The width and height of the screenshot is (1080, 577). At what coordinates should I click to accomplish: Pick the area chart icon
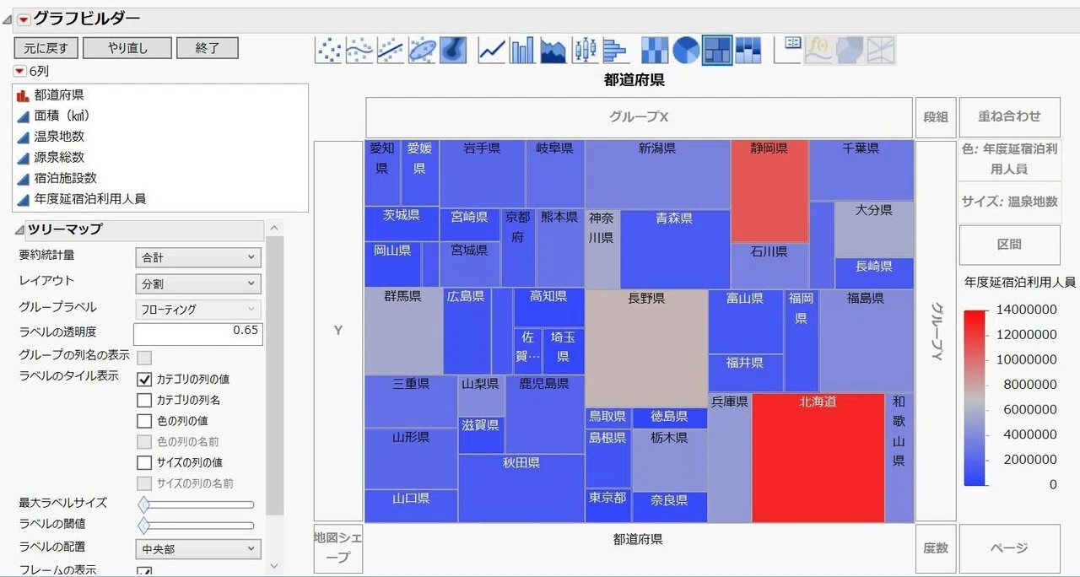click(553, 51)
